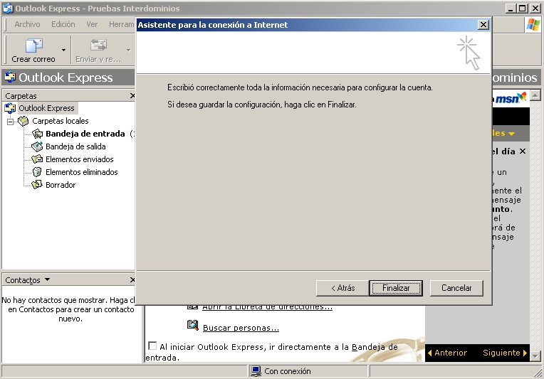Click Con conexión status bar text
The width and height of the screenshot is (544, 379).
point(288,371)
